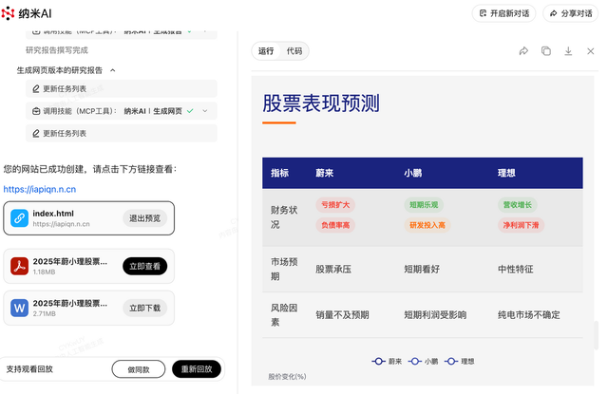Collapse the 生成网页版本的研究报告 section
The image size is (608, 394).
click(113, 70)
